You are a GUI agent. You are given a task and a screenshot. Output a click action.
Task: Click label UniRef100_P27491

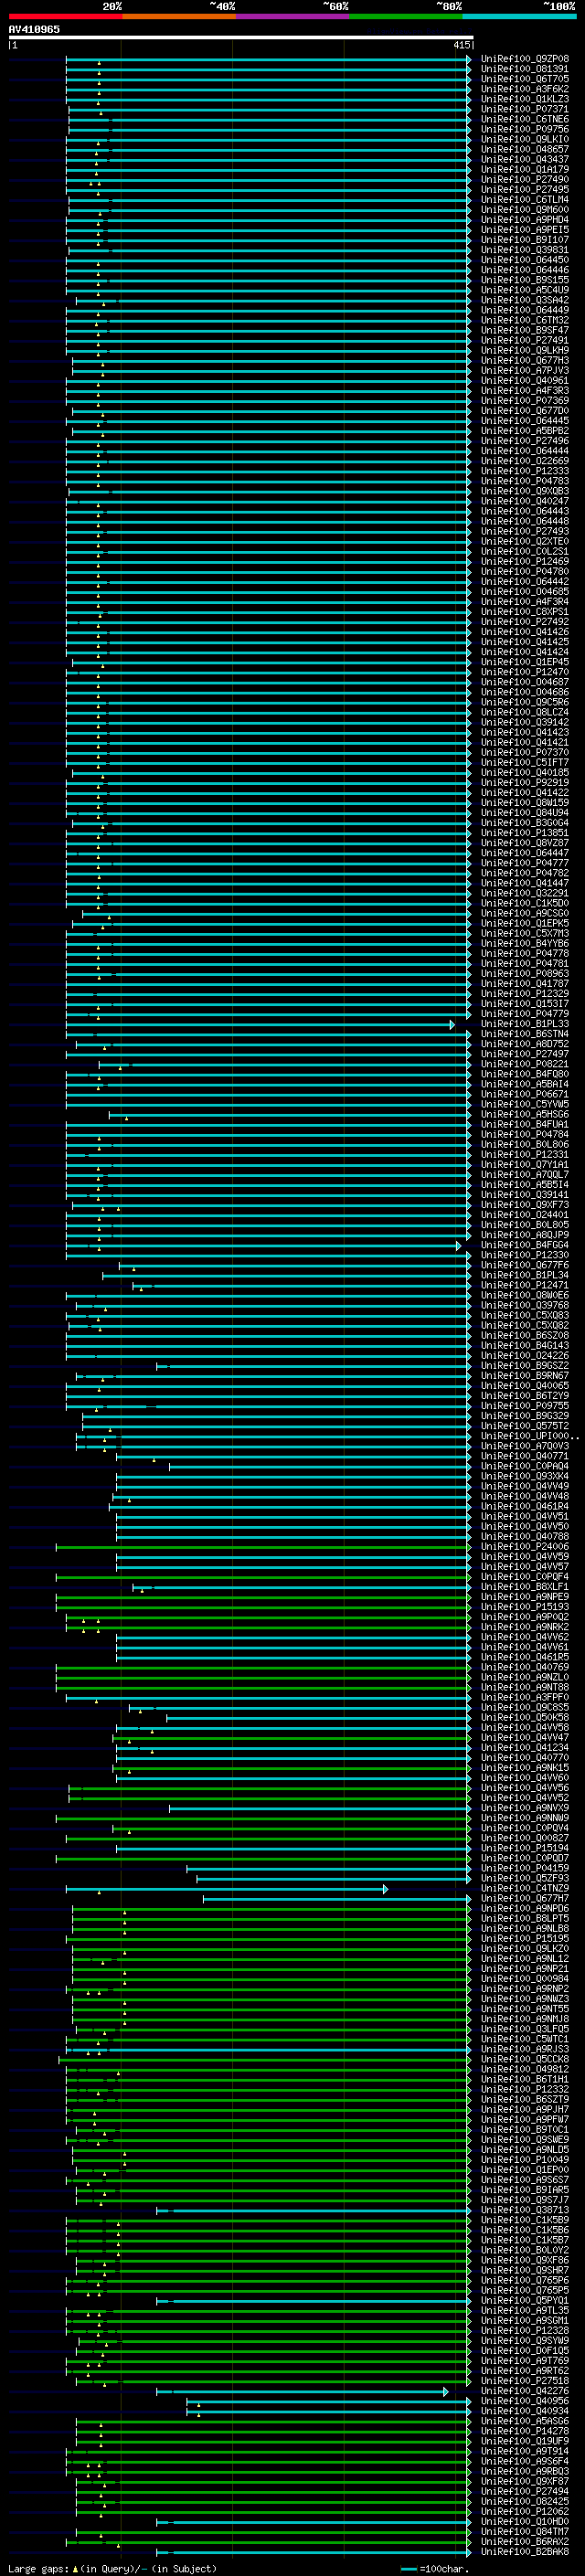[525, 340]
